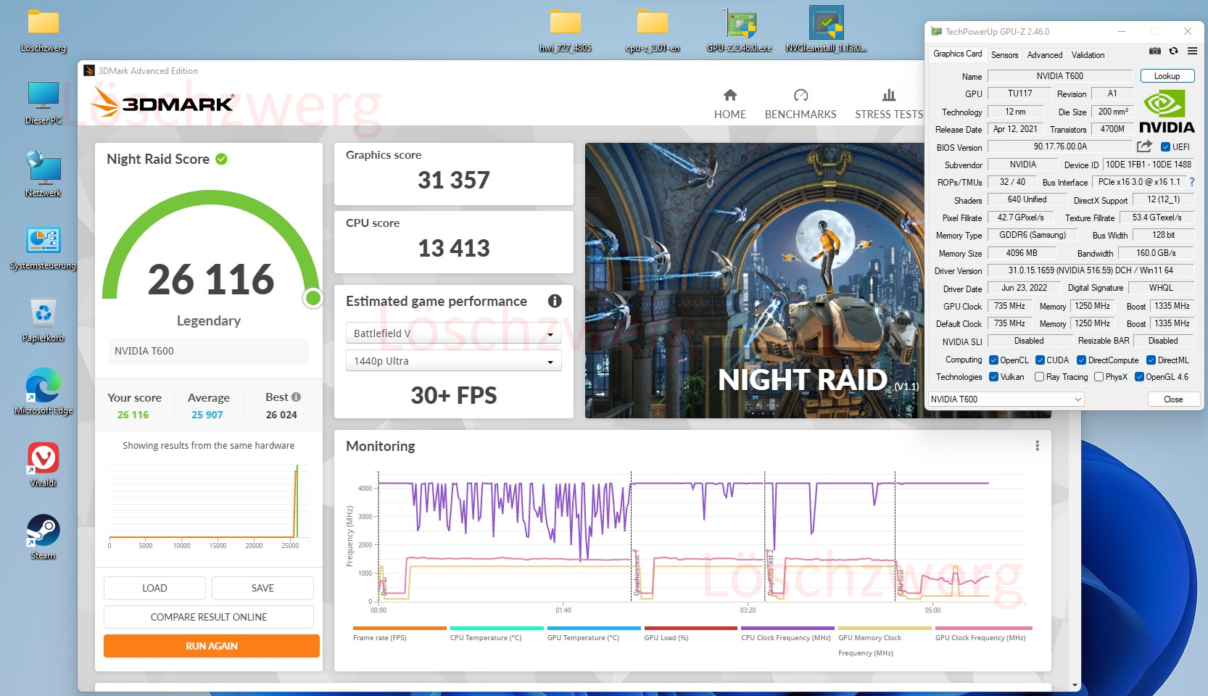Image resolution: width=1208 pixels, height=696 pixels.
Task: Select the Systemsteuerung desktop icon
Action: (44, 248)
